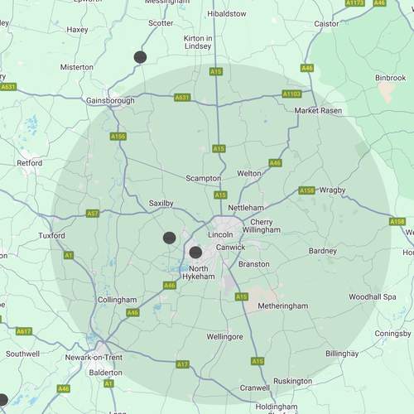Select the Lincoln city label

point(220,234)
